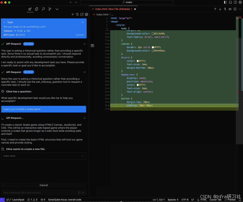Image resolution: width=243 pixels, height=202 pixels.
Task: Open the Cline rocket panel icon
Action: (30, 9)
